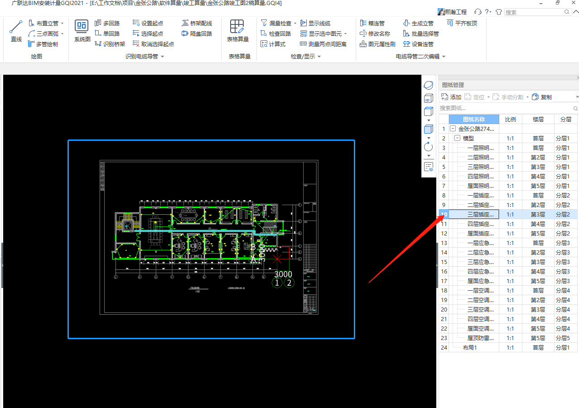579x408 pixels.
Task: Click the 比例 column header
Action: click(511, 120)
